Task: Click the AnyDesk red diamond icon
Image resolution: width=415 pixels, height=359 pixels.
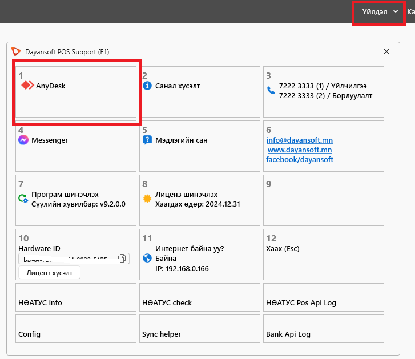Action: pyautogui.click(x=27, y=86)
